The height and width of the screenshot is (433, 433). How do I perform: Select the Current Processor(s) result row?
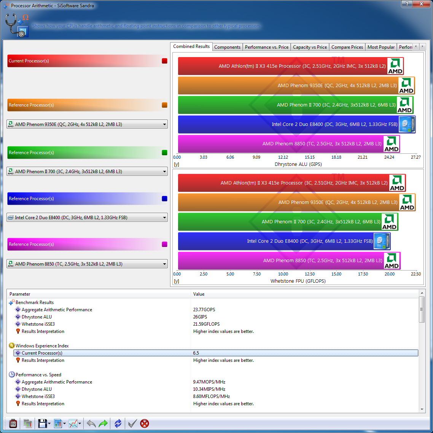216,353
